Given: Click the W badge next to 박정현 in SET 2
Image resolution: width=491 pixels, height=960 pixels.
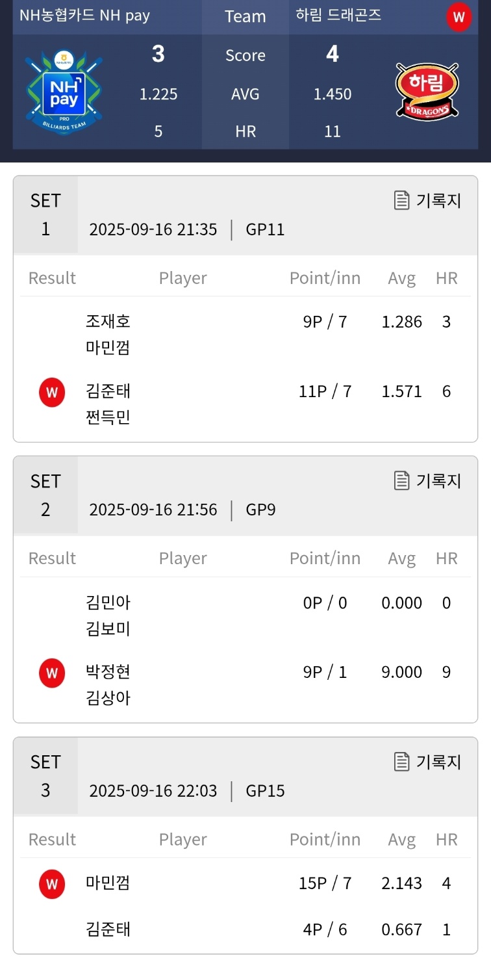Looking at the screenshot, I should pyautogui.click(x=52, y=673).
